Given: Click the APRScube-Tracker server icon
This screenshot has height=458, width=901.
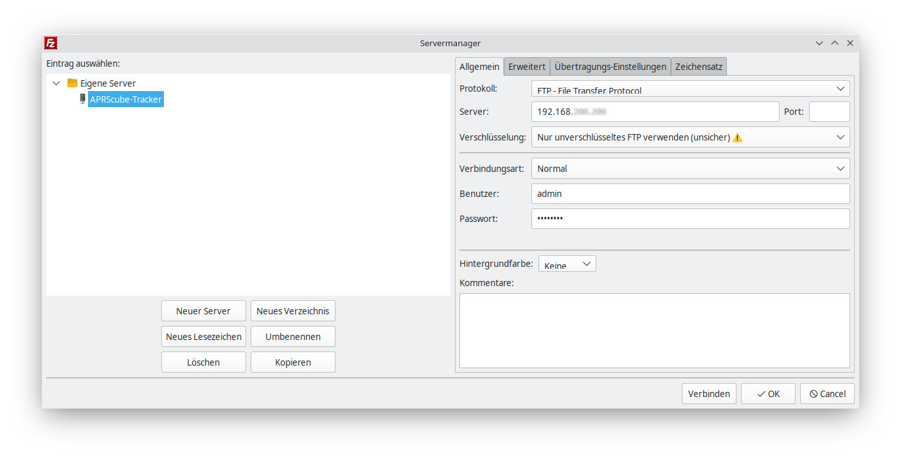Looking at the screenshot, I should (82, 99).
